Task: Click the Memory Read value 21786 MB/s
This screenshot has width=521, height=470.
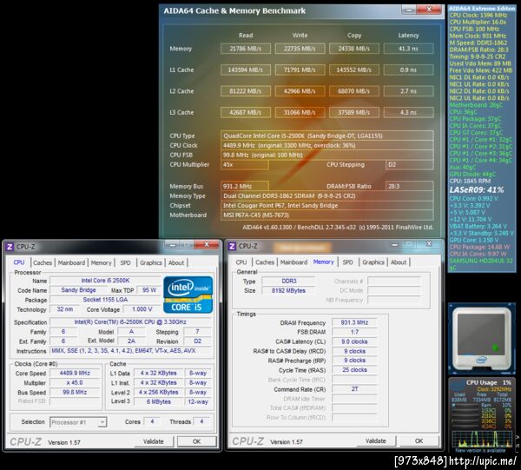Action: pos(246,49)
